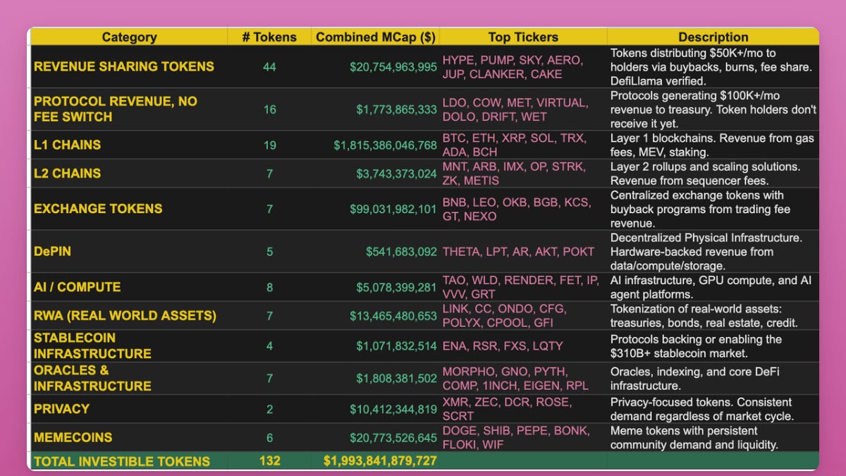
Task: Select token count 8 for AI / COMPUTE
Action: pos(269,287)
